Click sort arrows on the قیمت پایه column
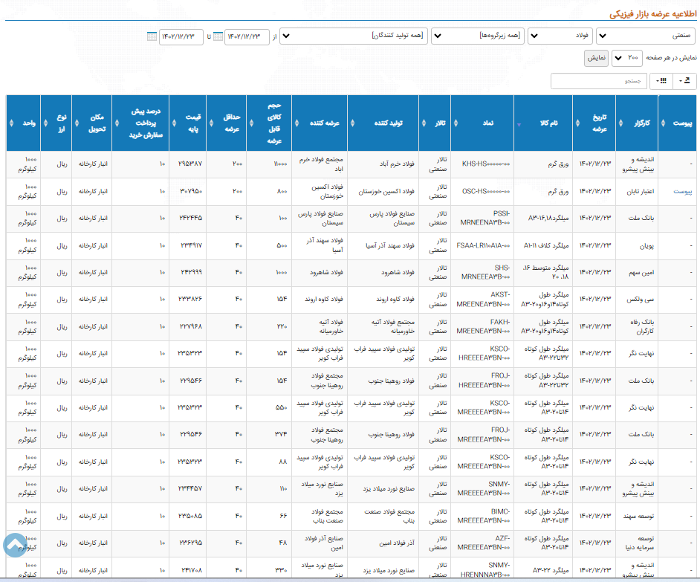This screenshot has width=700, height=582. [x=174, y=123]
